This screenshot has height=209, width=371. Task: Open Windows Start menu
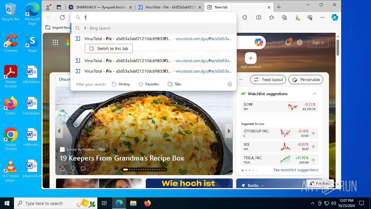click(x=7, y=203)
